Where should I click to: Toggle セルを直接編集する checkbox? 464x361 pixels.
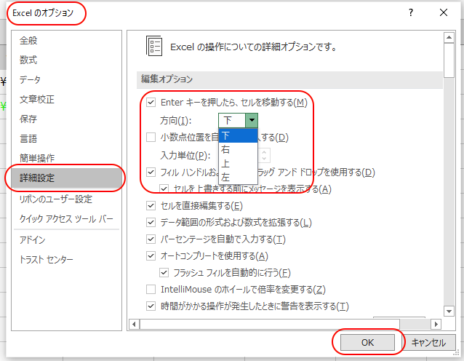(151, 205)
